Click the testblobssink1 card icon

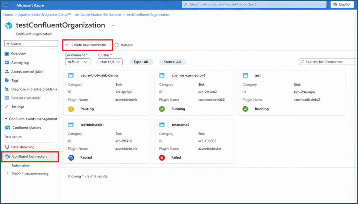pyautogui.click(x=71, y=125)
